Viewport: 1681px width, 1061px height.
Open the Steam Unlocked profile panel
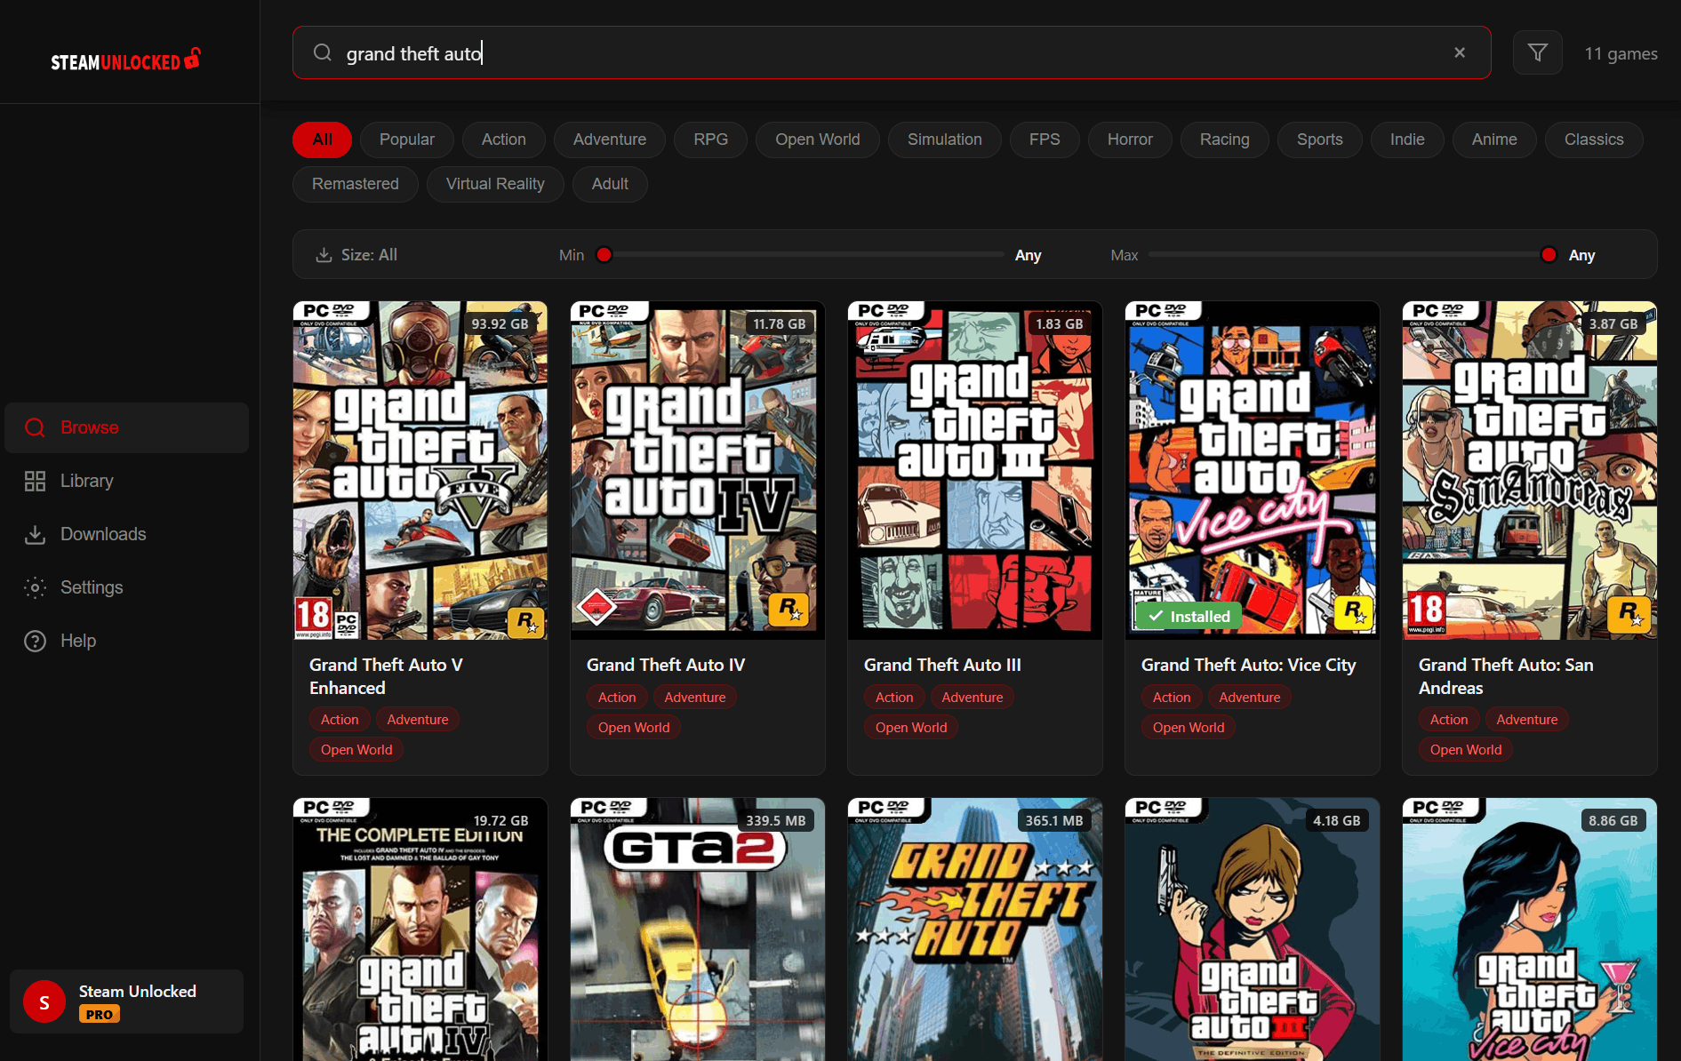pos(127,1001)
